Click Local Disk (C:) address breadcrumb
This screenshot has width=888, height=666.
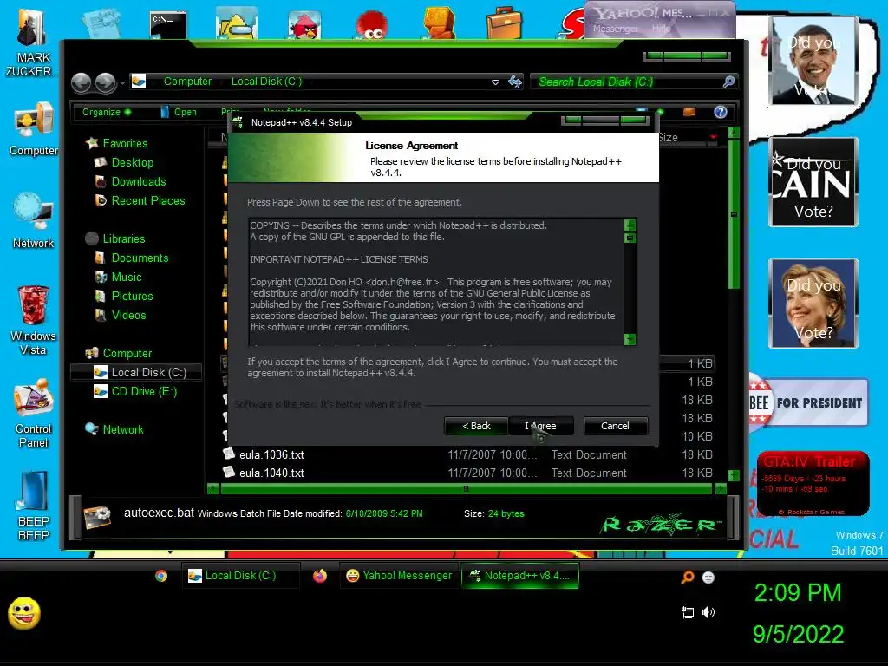pos(267,82)
